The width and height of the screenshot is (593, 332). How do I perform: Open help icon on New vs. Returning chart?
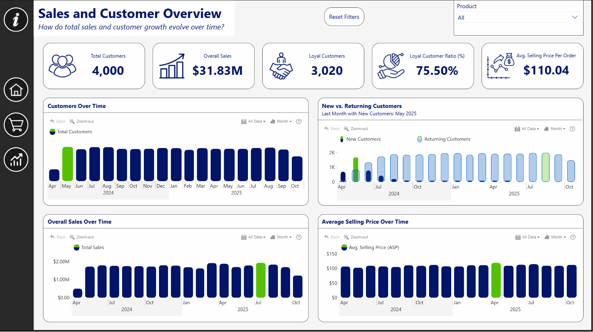[x=573, y=129]
